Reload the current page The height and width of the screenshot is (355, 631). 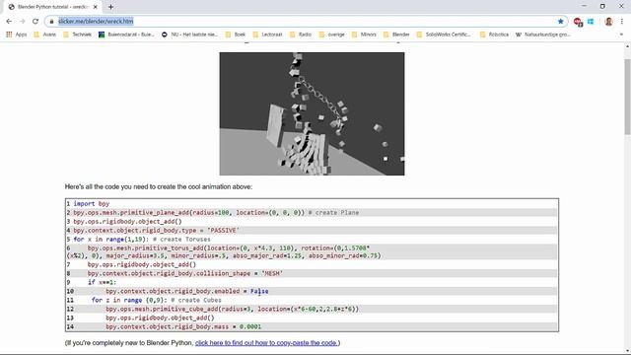[x=35, y=22]
